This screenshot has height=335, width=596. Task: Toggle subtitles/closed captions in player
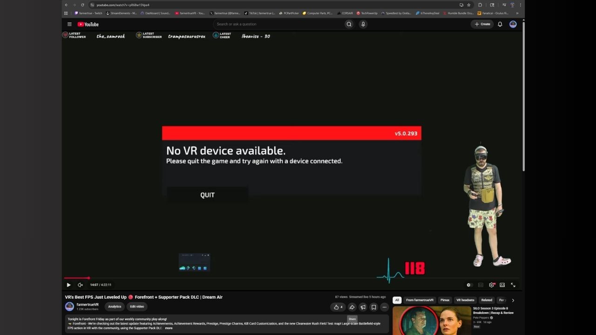click(x=481, y=285)
